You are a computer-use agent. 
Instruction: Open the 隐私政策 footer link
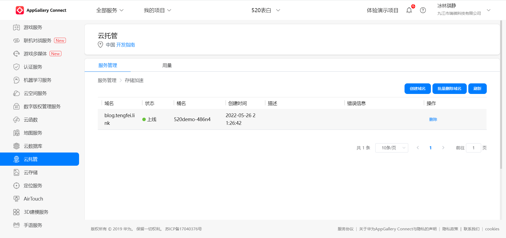(450, 229)
